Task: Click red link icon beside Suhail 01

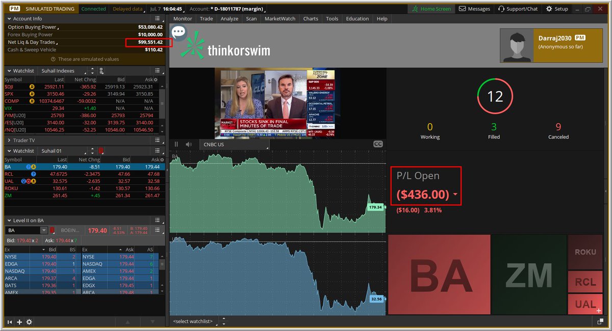Action: tap(101, 151)
